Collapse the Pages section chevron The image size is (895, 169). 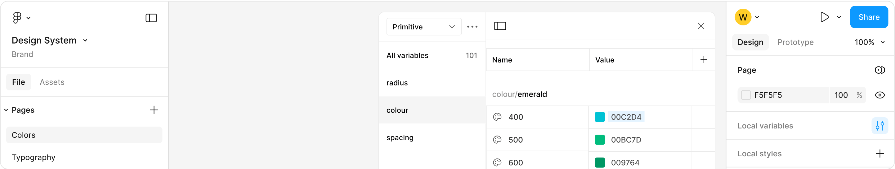click(6, 110)
